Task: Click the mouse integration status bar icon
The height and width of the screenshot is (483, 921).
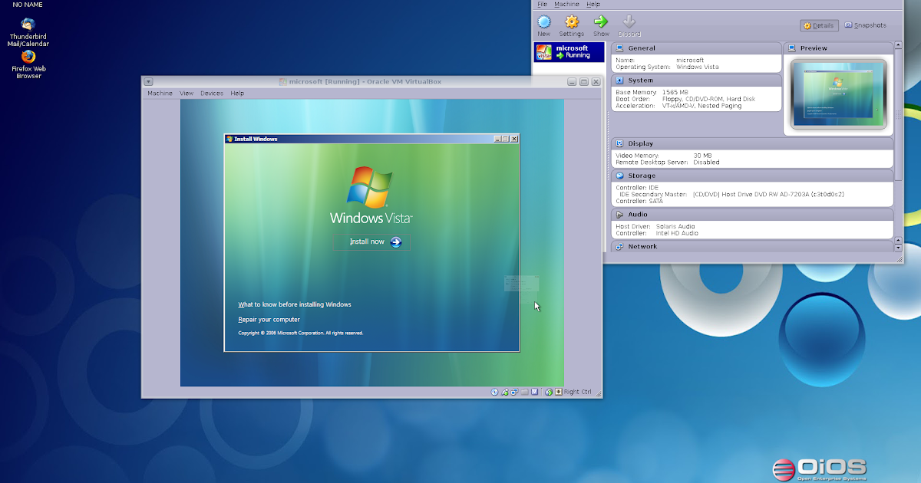Action: click(549, 392)
